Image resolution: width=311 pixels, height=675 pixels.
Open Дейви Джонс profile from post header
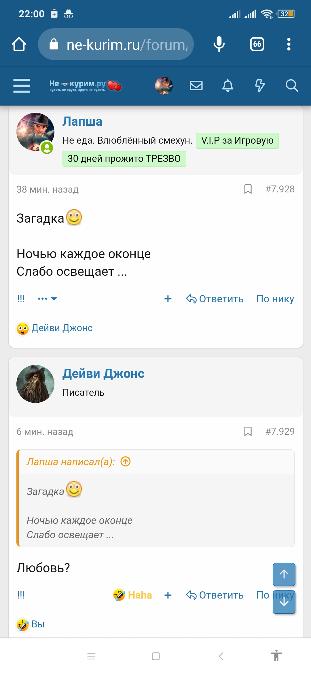pyautogui.click(x=103, y=374)
